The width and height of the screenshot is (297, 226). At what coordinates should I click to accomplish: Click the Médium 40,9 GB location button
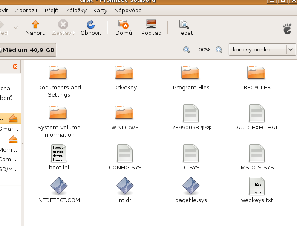tap(28, 50)
